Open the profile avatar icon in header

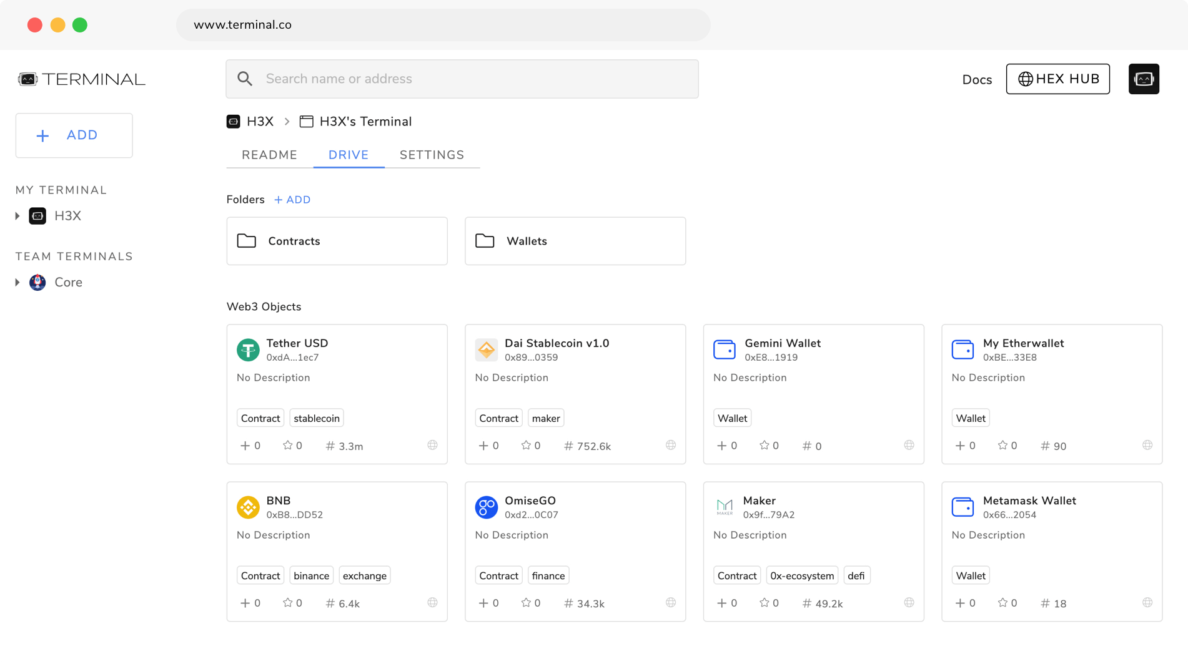coord(1144,79)
